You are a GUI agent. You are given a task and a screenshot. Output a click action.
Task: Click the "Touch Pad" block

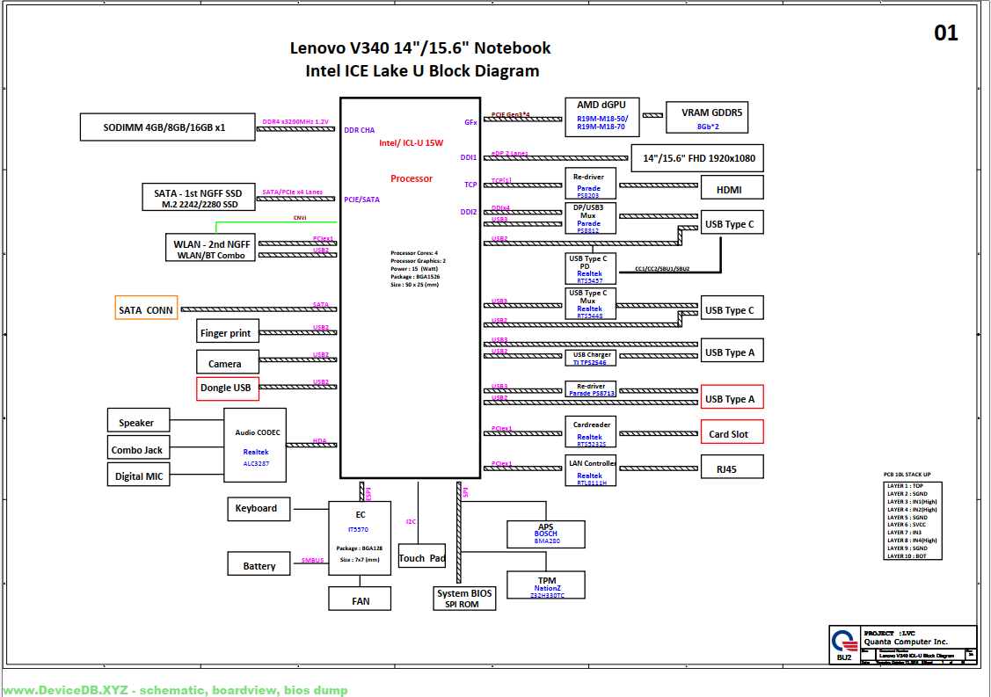point(422,556)
